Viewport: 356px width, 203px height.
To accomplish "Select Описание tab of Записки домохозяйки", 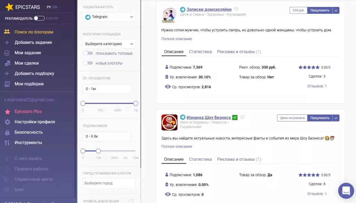I will [174, 52].
